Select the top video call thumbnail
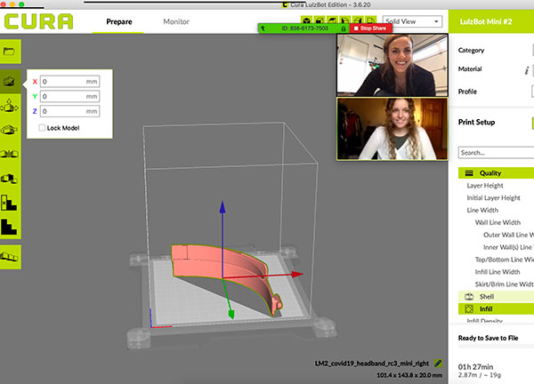The height and width of the screenshot is (384, 534). tap(392, 65)
